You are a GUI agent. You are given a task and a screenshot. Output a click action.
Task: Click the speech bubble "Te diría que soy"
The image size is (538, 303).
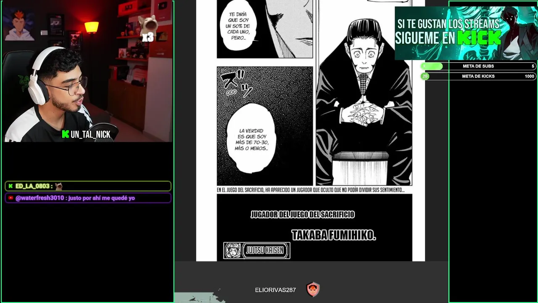coord(238,26)
